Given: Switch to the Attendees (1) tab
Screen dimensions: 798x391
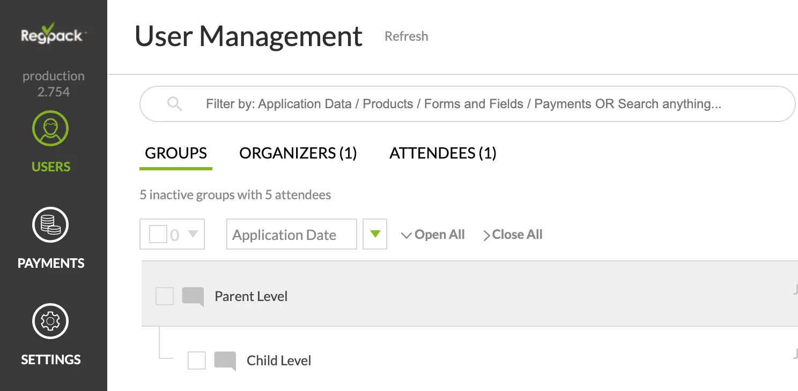Looking at the screenshot, I should pyautogui.click(x=443, y=153).
